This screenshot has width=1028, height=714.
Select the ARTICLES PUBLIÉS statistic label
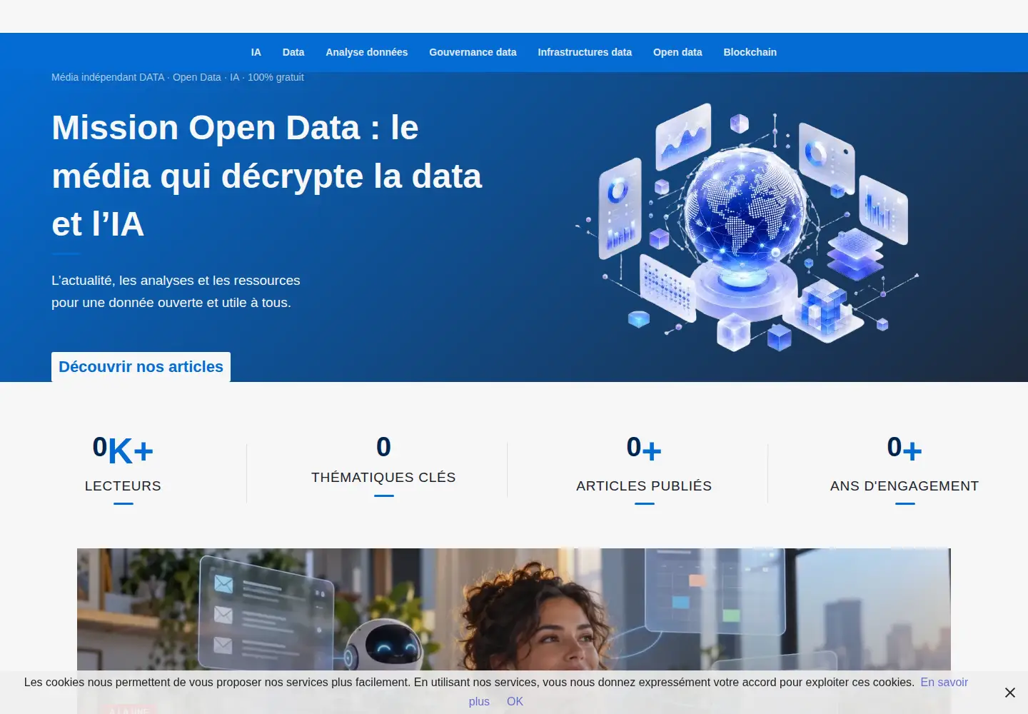point(644,486)
